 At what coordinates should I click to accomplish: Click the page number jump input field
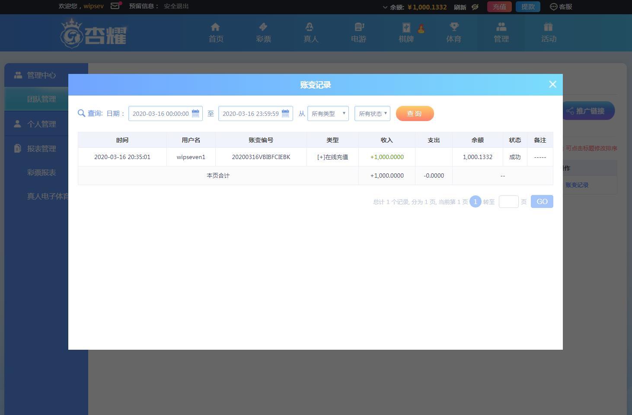click(x=508, y=201)
